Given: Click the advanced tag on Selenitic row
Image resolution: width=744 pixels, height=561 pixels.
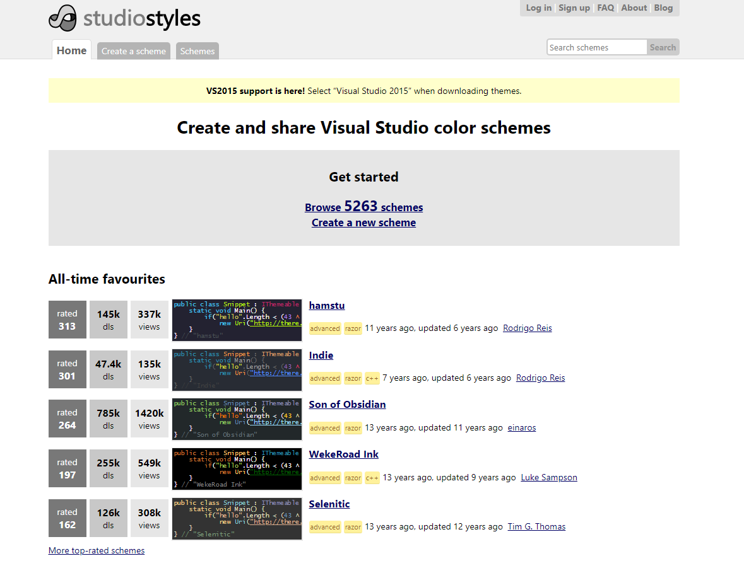Looking at the screenshot, I should pos(325,527).
